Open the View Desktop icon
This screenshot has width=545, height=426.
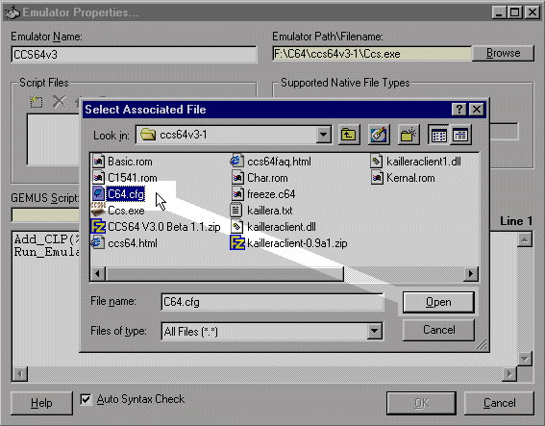pyautogui.click(x=379, y=135)
